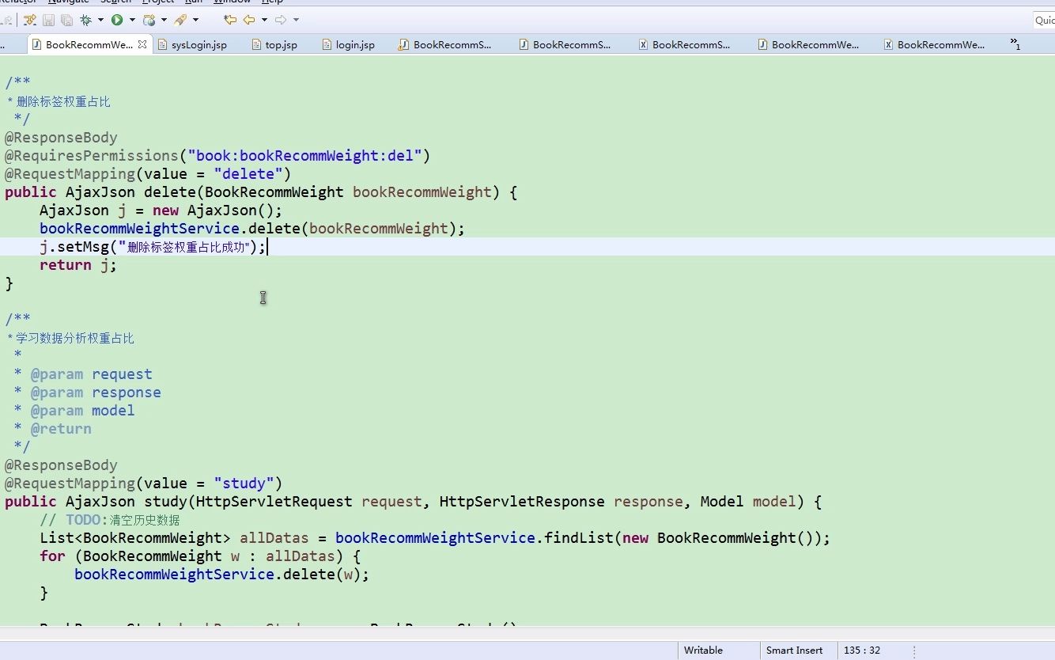Click the TODO comment marker
This screenshot has height=660, width=1055.
[x=83, y=520]
